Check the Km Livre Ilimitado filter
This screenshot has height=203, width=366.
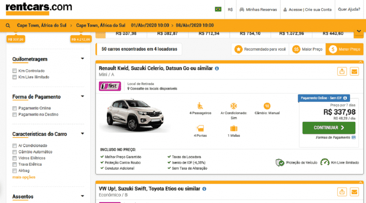(x=15, y=77)
